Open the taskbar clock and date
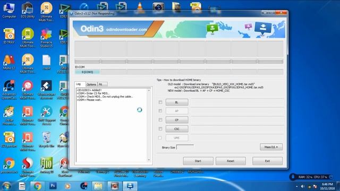 328,186
